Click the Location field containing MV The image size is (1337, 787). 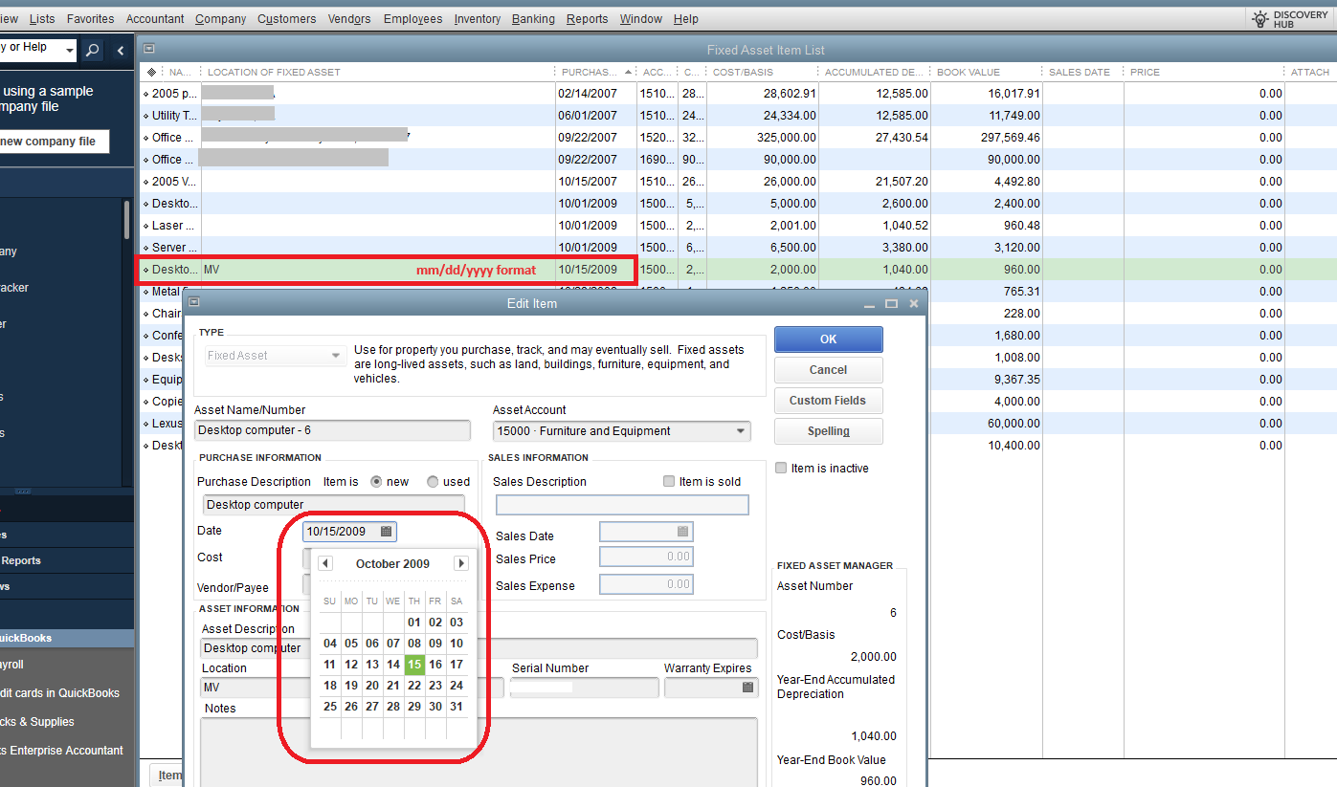point(352,688)
